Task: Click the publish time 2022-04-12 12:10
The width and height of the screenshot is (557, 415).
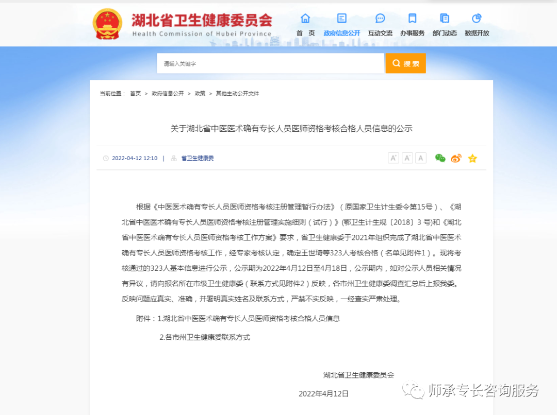Action: point(135,158)
